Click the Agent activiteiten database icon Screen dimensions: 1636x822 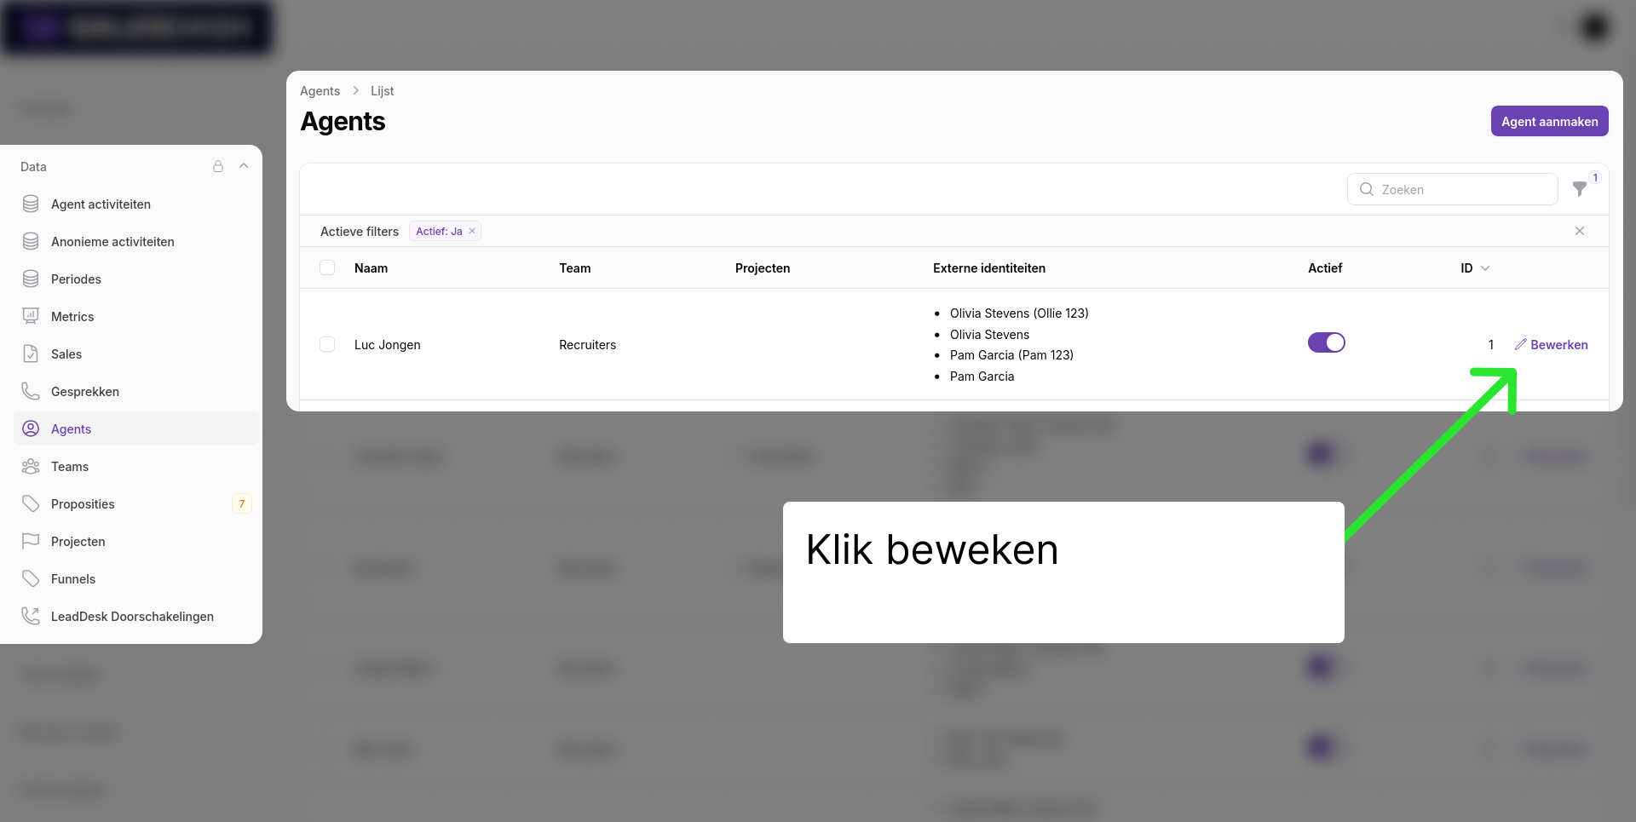click(x=31, y=204)
